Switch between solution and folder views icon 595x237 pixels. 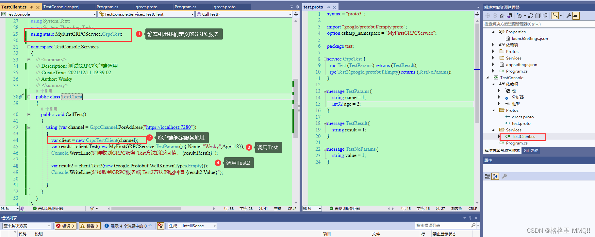click(x=509, y=16)
